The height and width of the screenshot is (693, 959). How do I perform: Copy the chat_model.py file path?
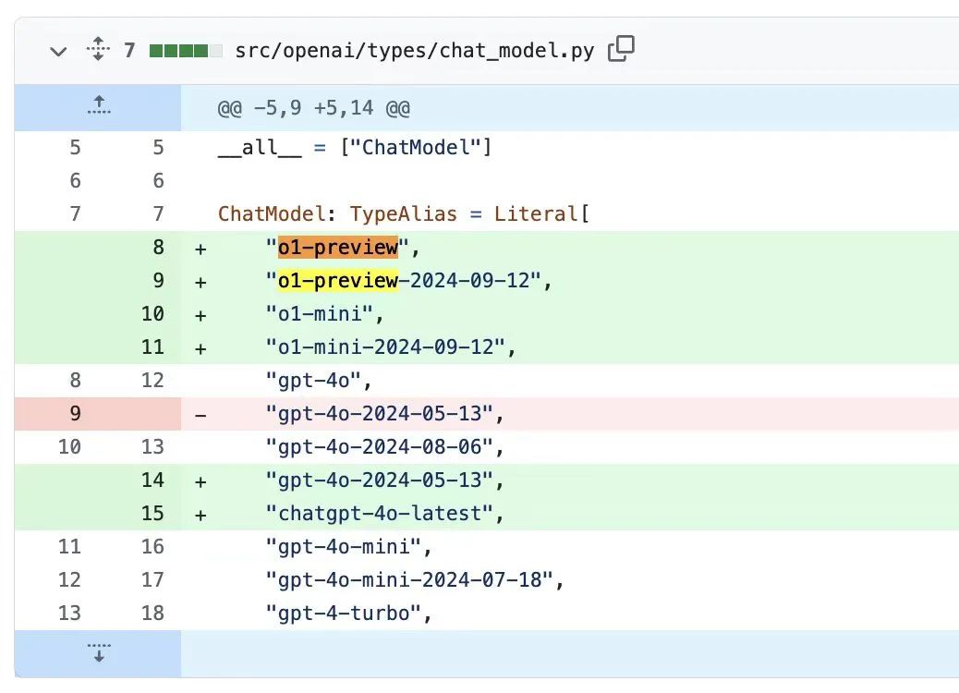click(x=621, y=49)
